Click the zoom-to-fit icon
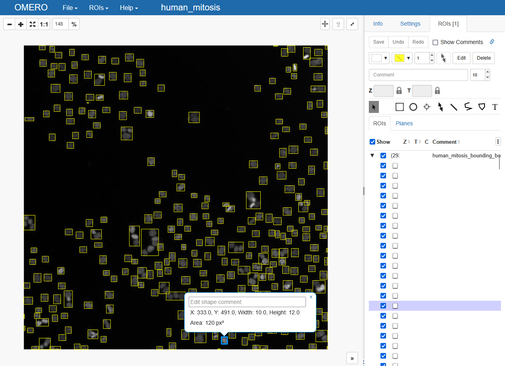505x366 pixels. tap(32, 24)
